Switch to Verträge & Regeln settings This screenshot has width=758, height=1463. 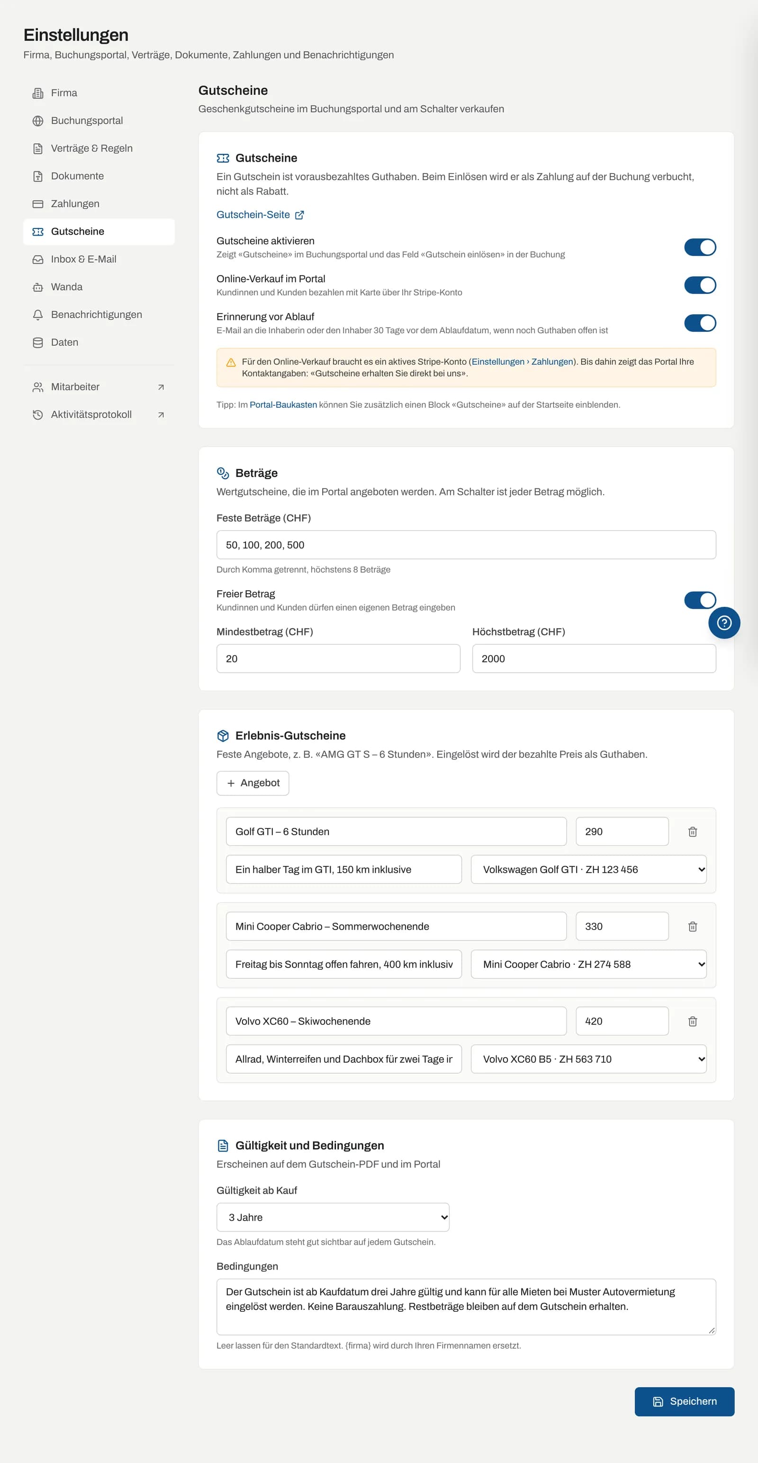pos(99,149)
